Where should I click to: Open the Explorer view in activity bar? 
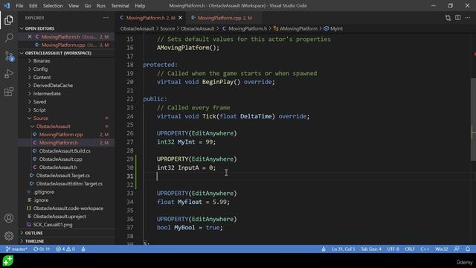coord(9,20)
